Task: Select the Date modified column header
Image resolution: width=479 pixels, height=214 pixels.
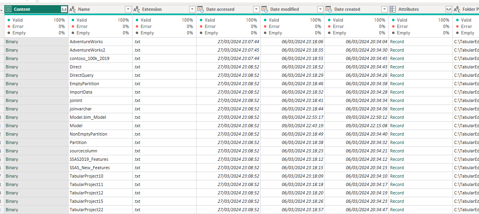Action: (x=293, y=10)
